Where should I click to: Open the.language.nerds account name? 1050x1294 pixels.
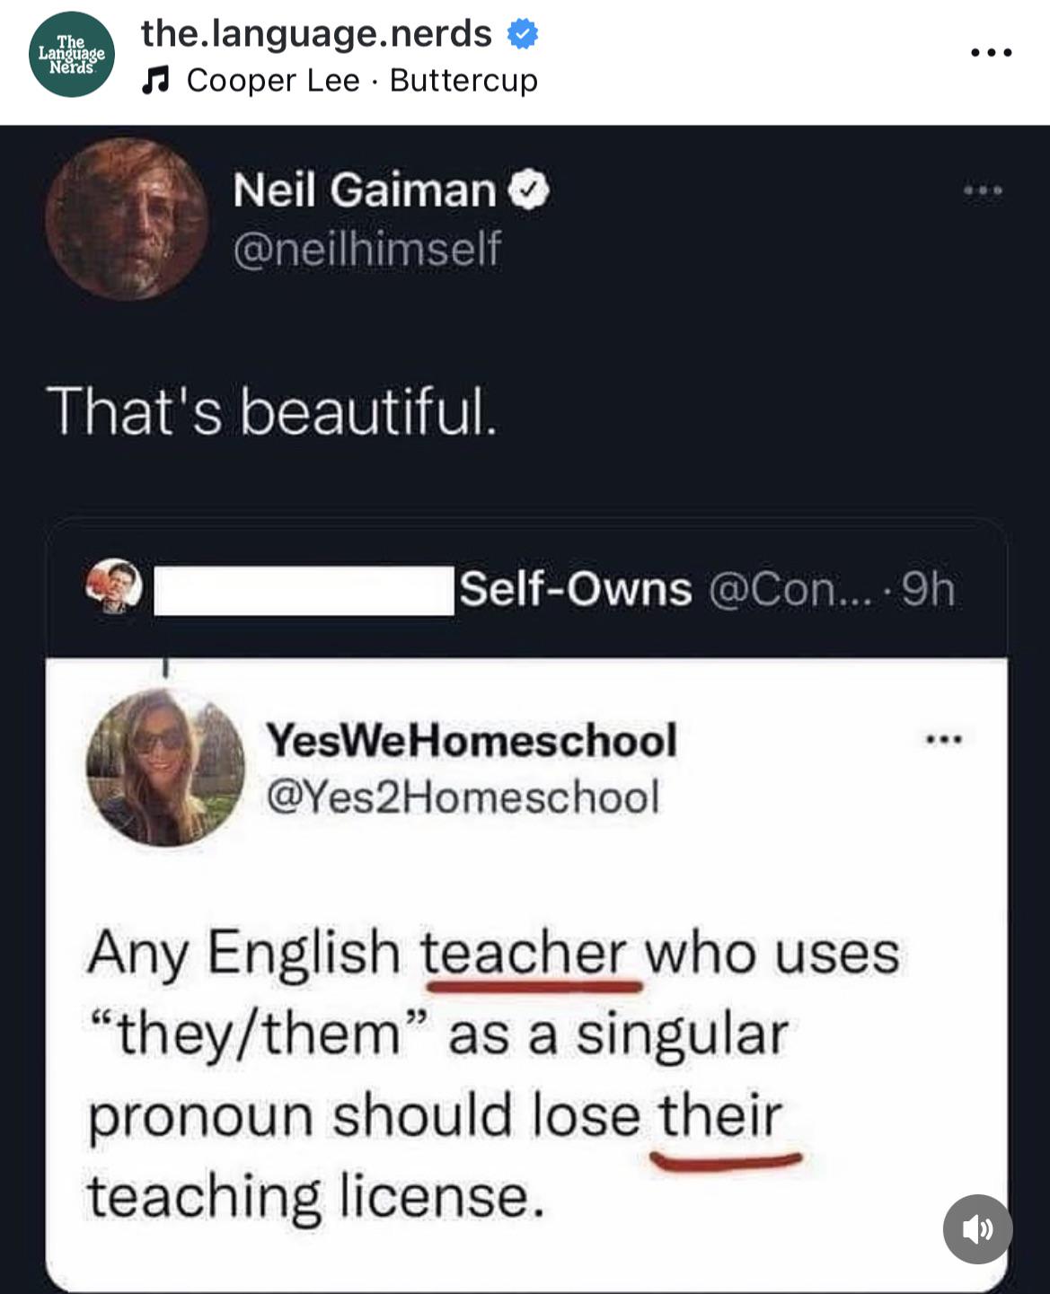(316, 34)
